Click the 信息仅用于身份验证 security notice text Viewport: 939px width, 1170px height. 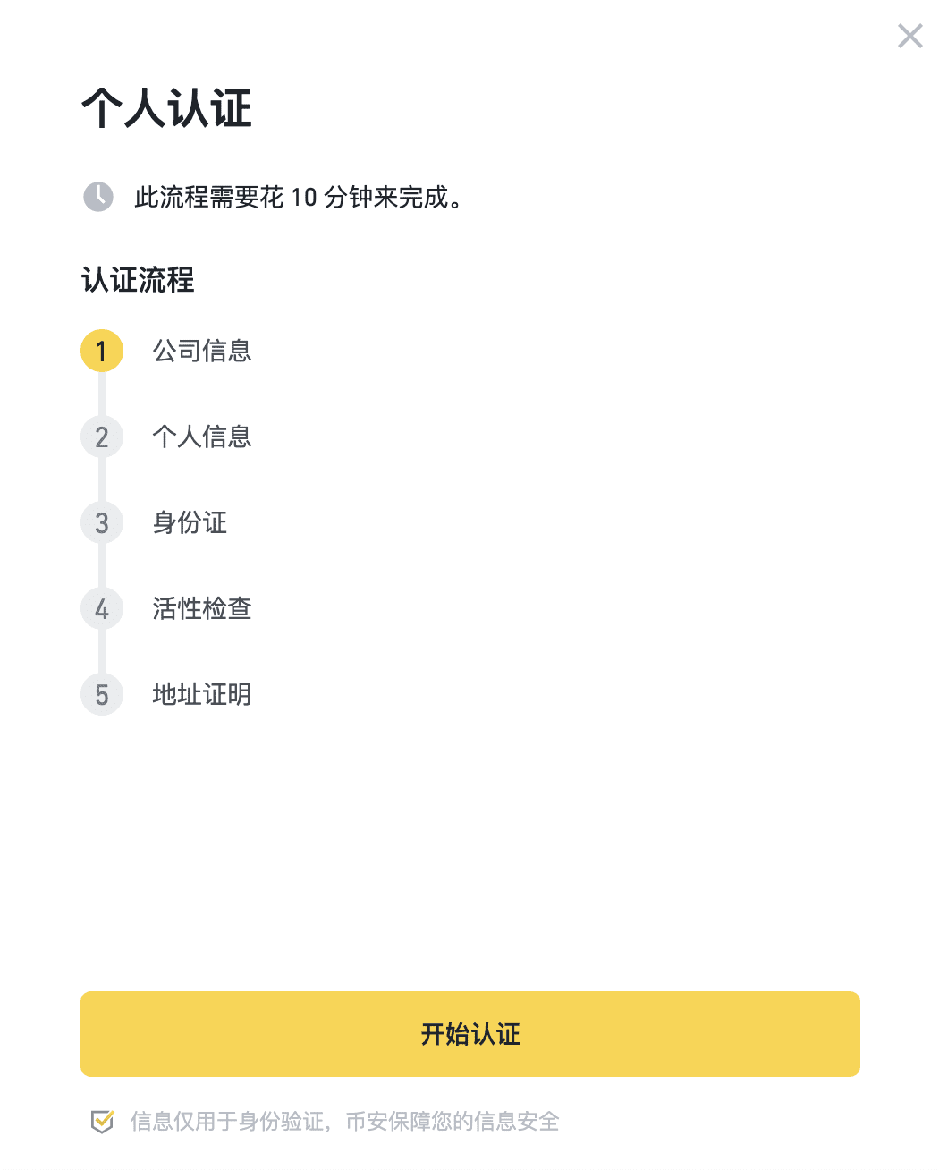(345, 1121)
